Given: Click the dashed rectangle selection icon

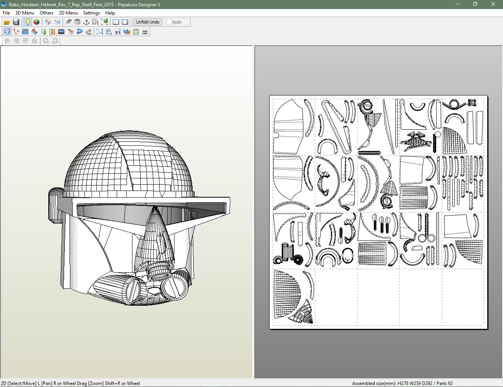Looking at the screenshot, I should [100, 31].
